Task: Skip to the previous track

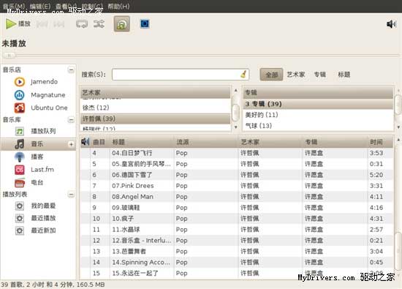Action: coord(42,24)
